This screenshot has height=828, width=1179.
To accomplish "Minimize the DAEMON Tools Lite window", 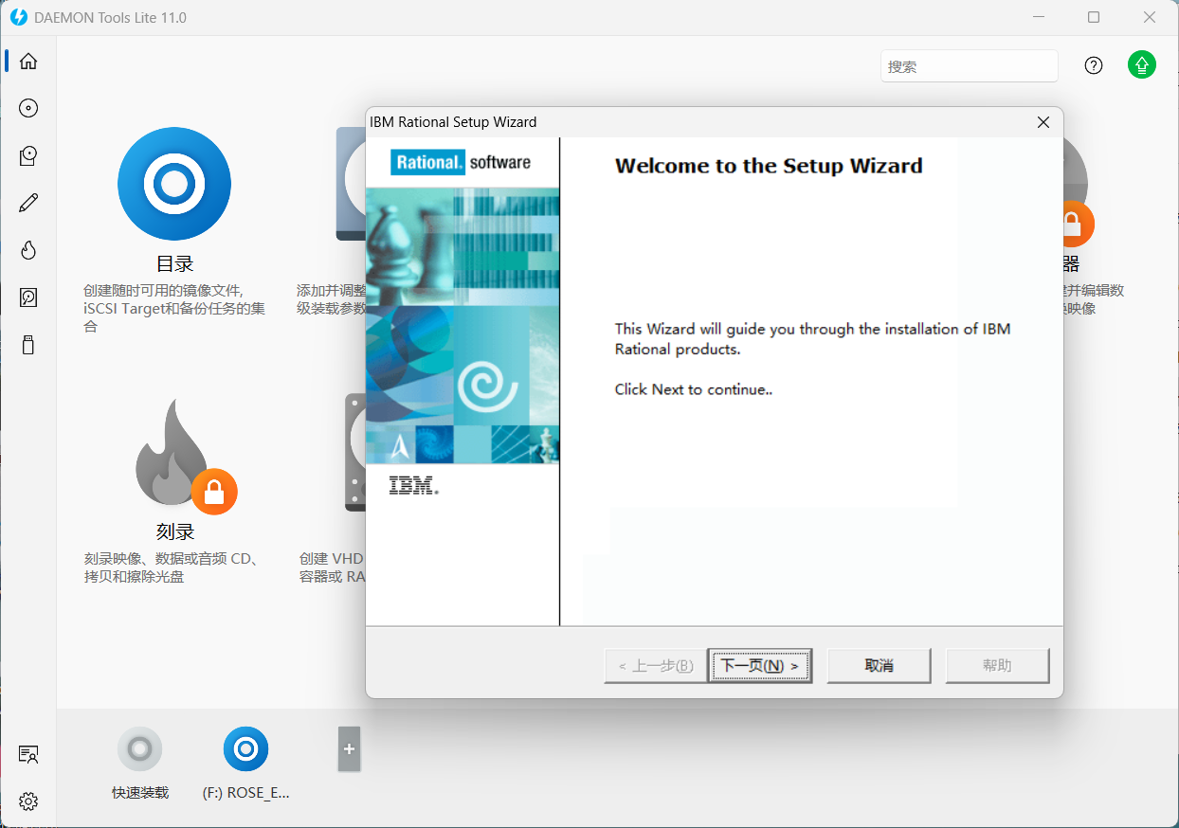I will [x=1038, y=17].
